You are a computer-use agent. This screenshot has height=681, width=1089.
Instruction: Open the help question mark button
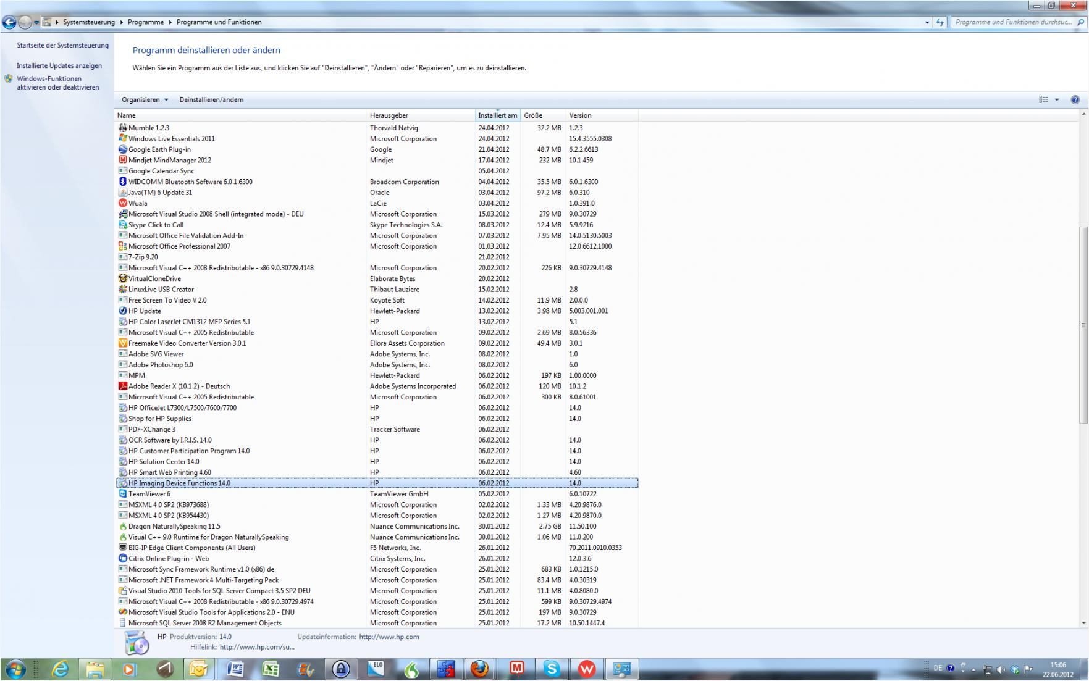1075,99
